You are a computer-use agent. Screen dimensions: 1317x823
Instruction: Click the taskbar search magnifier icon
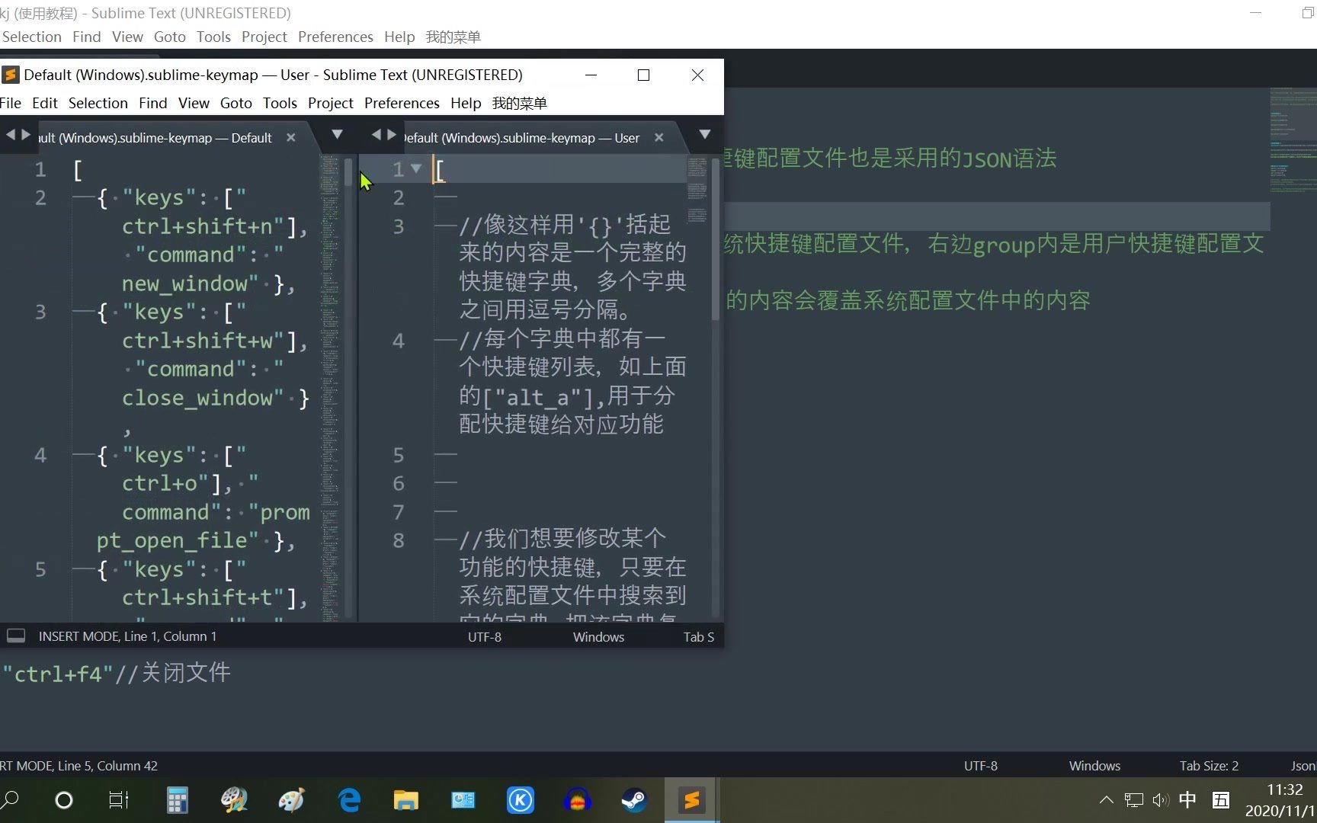[x=10, y=800]
